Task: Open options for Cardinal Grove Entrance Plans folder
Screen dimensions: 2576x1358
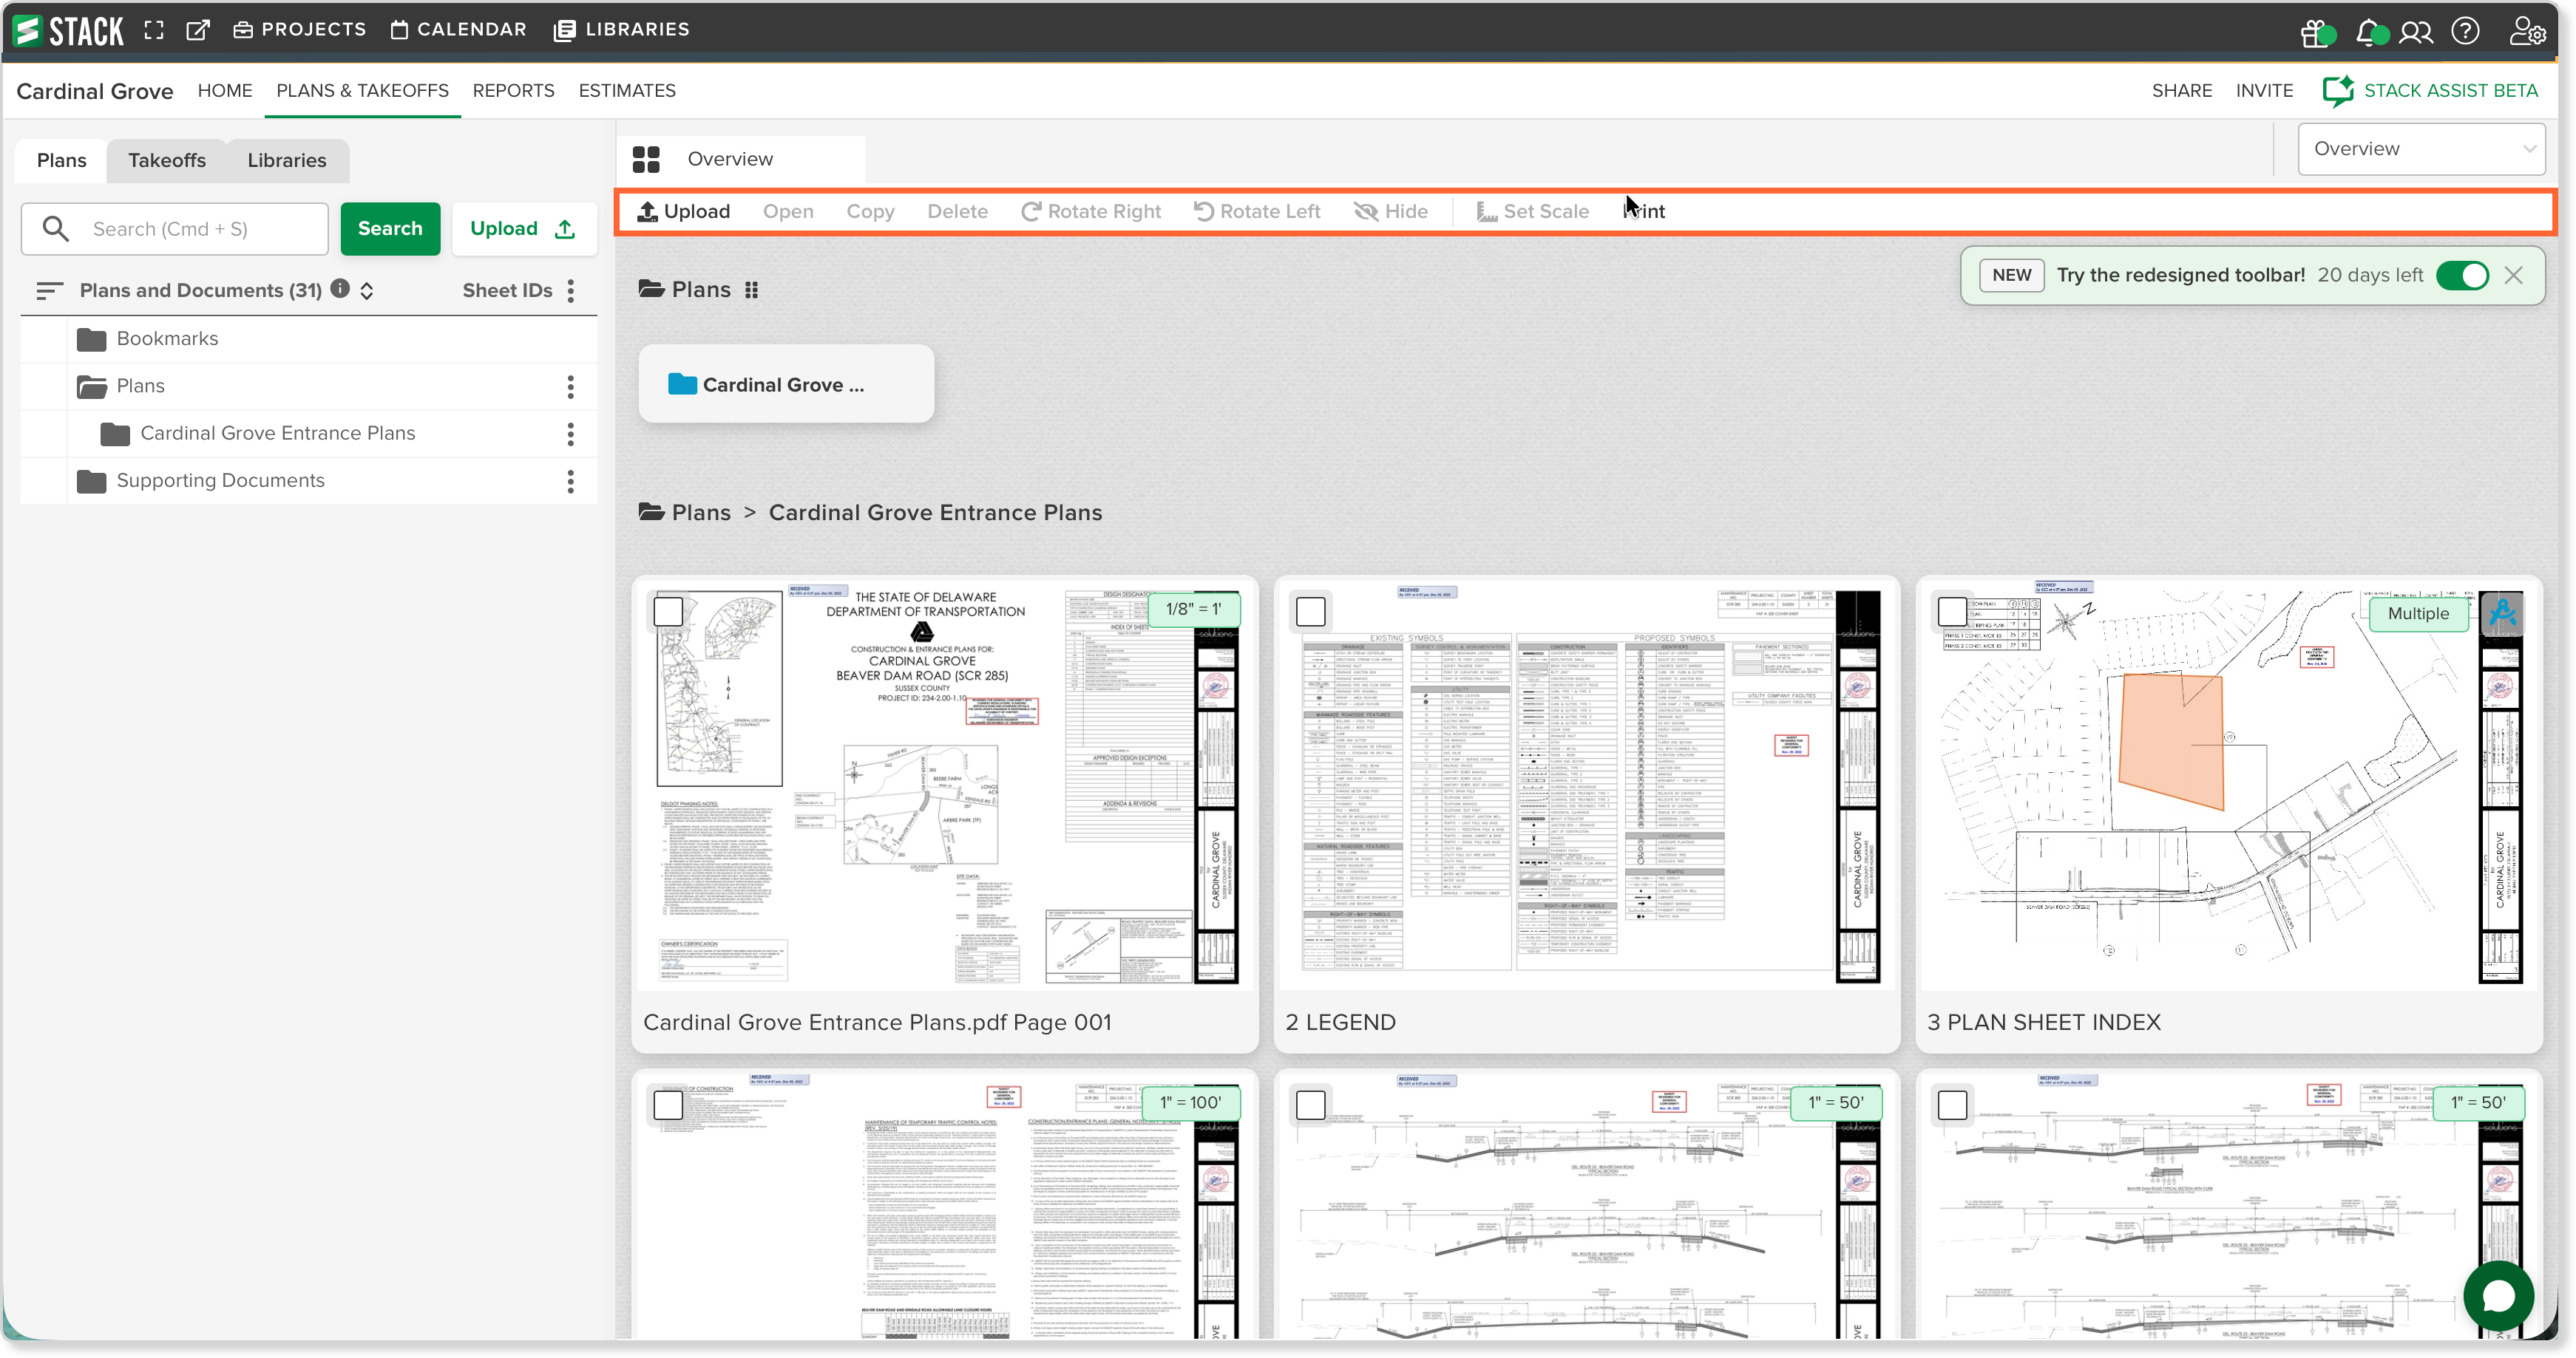Action: pyautogui.click(x=571, y=434)
